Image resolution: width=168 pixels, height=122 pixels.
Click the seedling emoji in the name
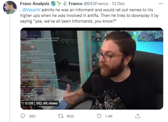pyautogui.click(x=59, y=4)
